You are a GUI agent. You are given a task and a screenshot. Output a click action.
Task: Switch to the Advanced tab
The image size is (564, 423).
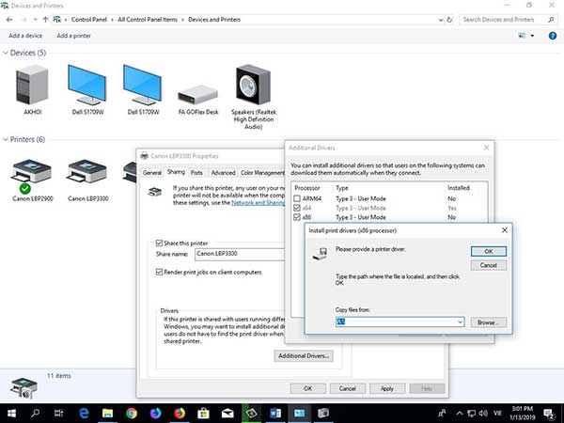223,173
